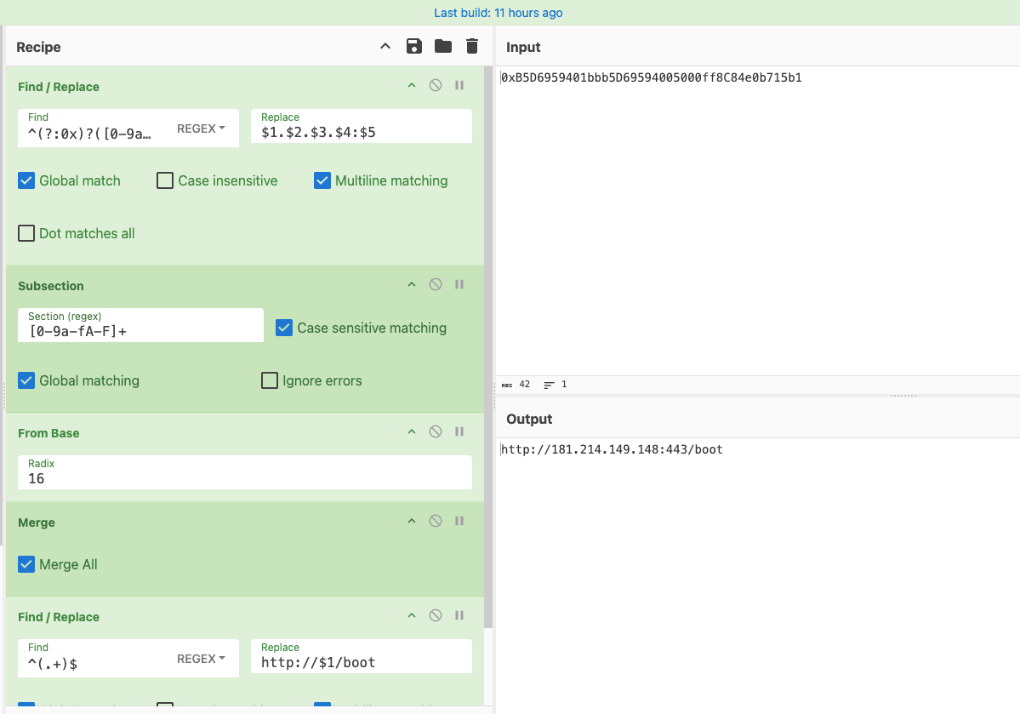Click the From Base operation title

click(48, 433)
